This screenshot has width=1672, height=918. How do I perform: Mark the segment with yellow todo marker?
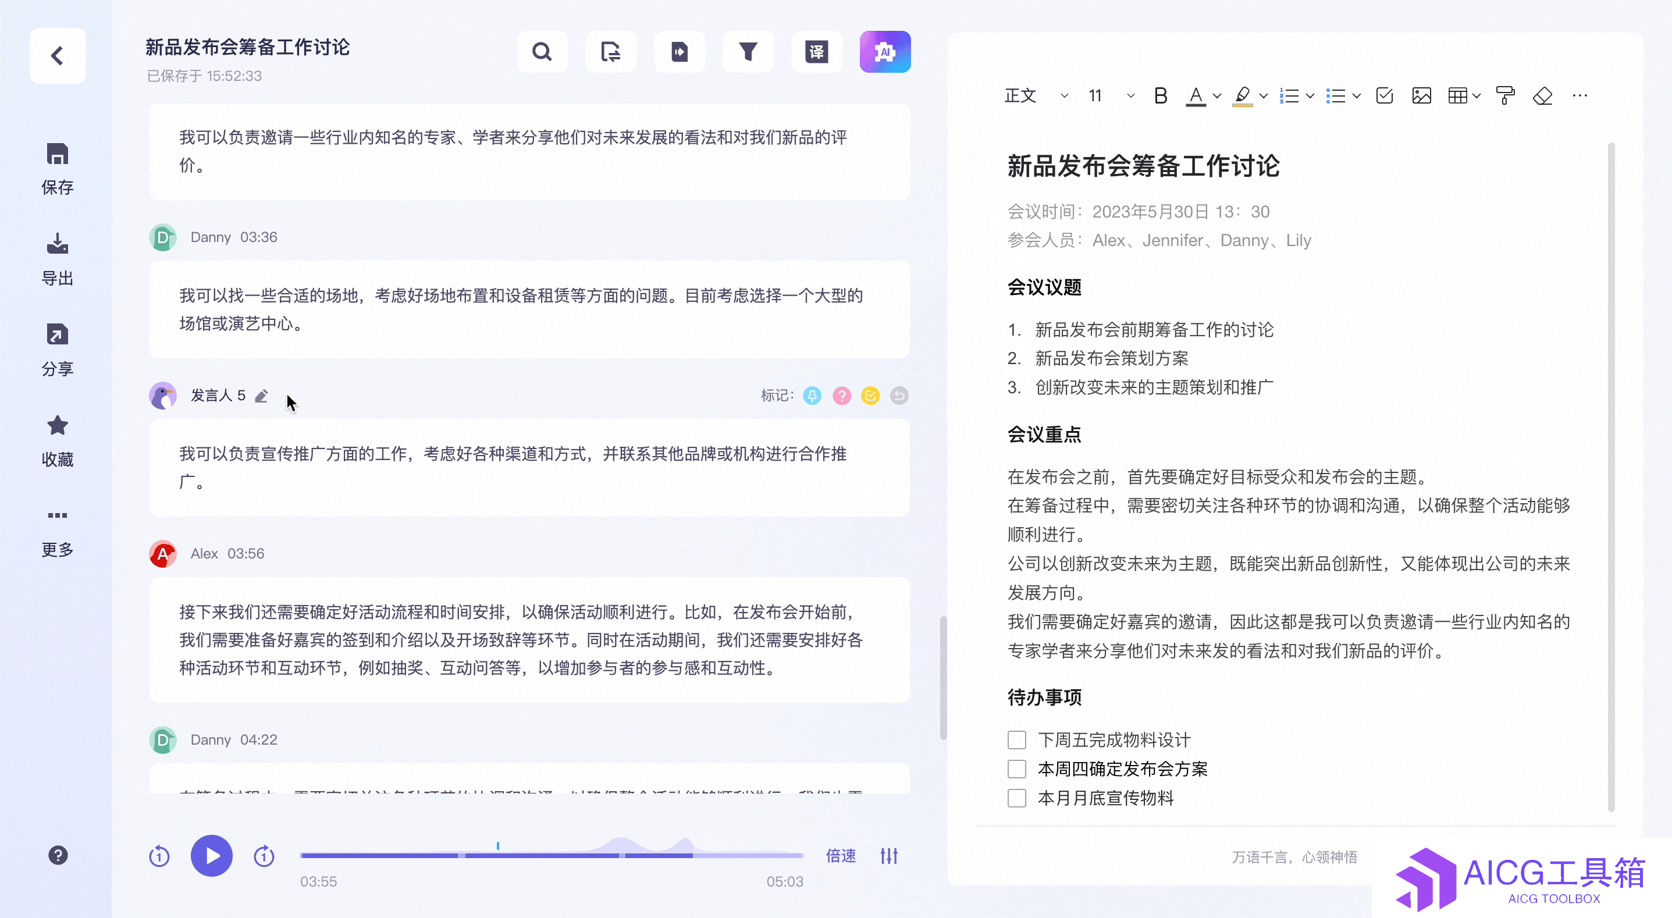tap(870, 396)
